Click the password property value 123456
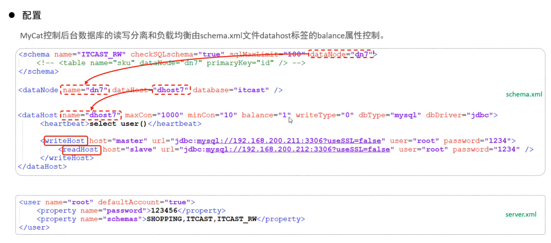This screenshot has height=243, width=551. 164,211
